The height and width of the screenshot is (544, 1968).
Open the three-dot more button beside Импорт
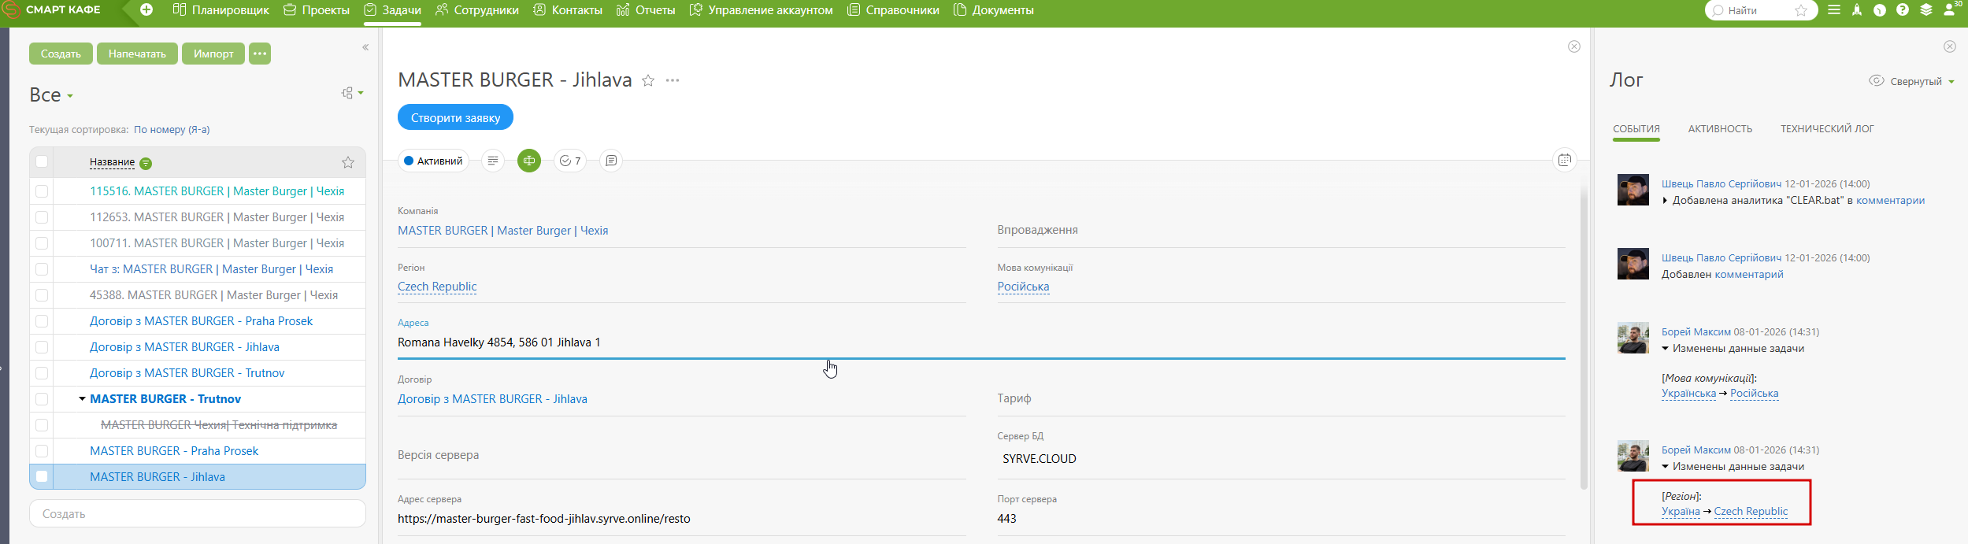click(260, 54)
